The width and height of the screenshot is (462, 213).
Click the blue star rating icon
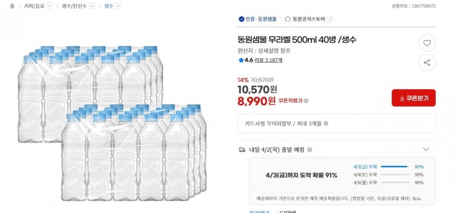241,60
